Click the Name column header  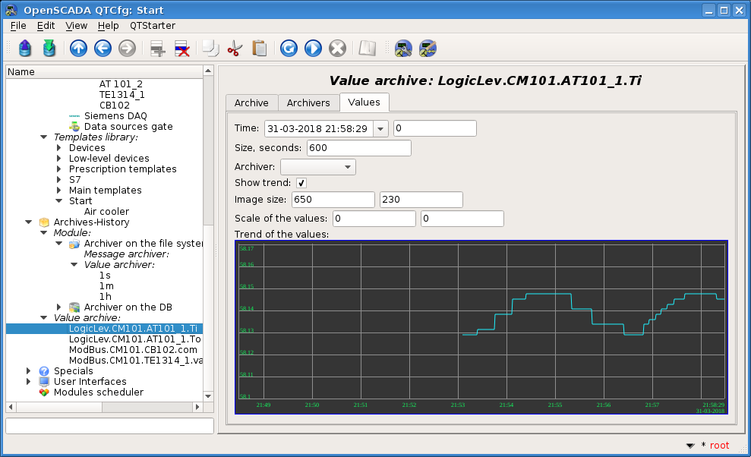pyautogui.click(x=105, y=72)
